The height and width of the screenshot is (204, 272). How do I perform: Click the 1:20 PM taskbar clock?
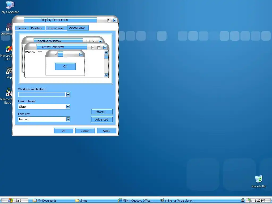click(x=260, y=201)
